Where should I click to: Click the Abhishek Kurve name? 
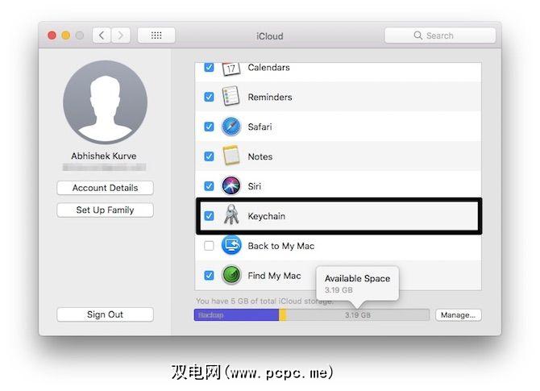[104, 156]
